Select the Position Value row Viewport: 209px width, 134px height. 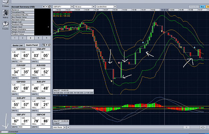[23, 34]
